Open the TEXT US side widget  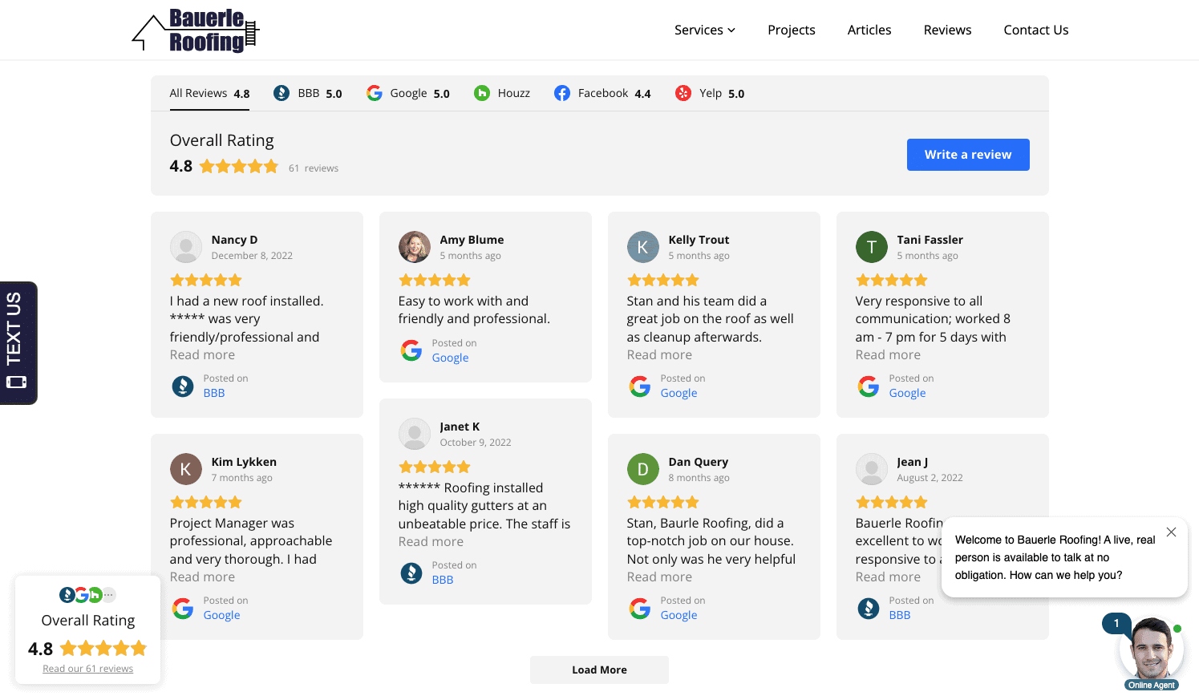tap(18, 342)
